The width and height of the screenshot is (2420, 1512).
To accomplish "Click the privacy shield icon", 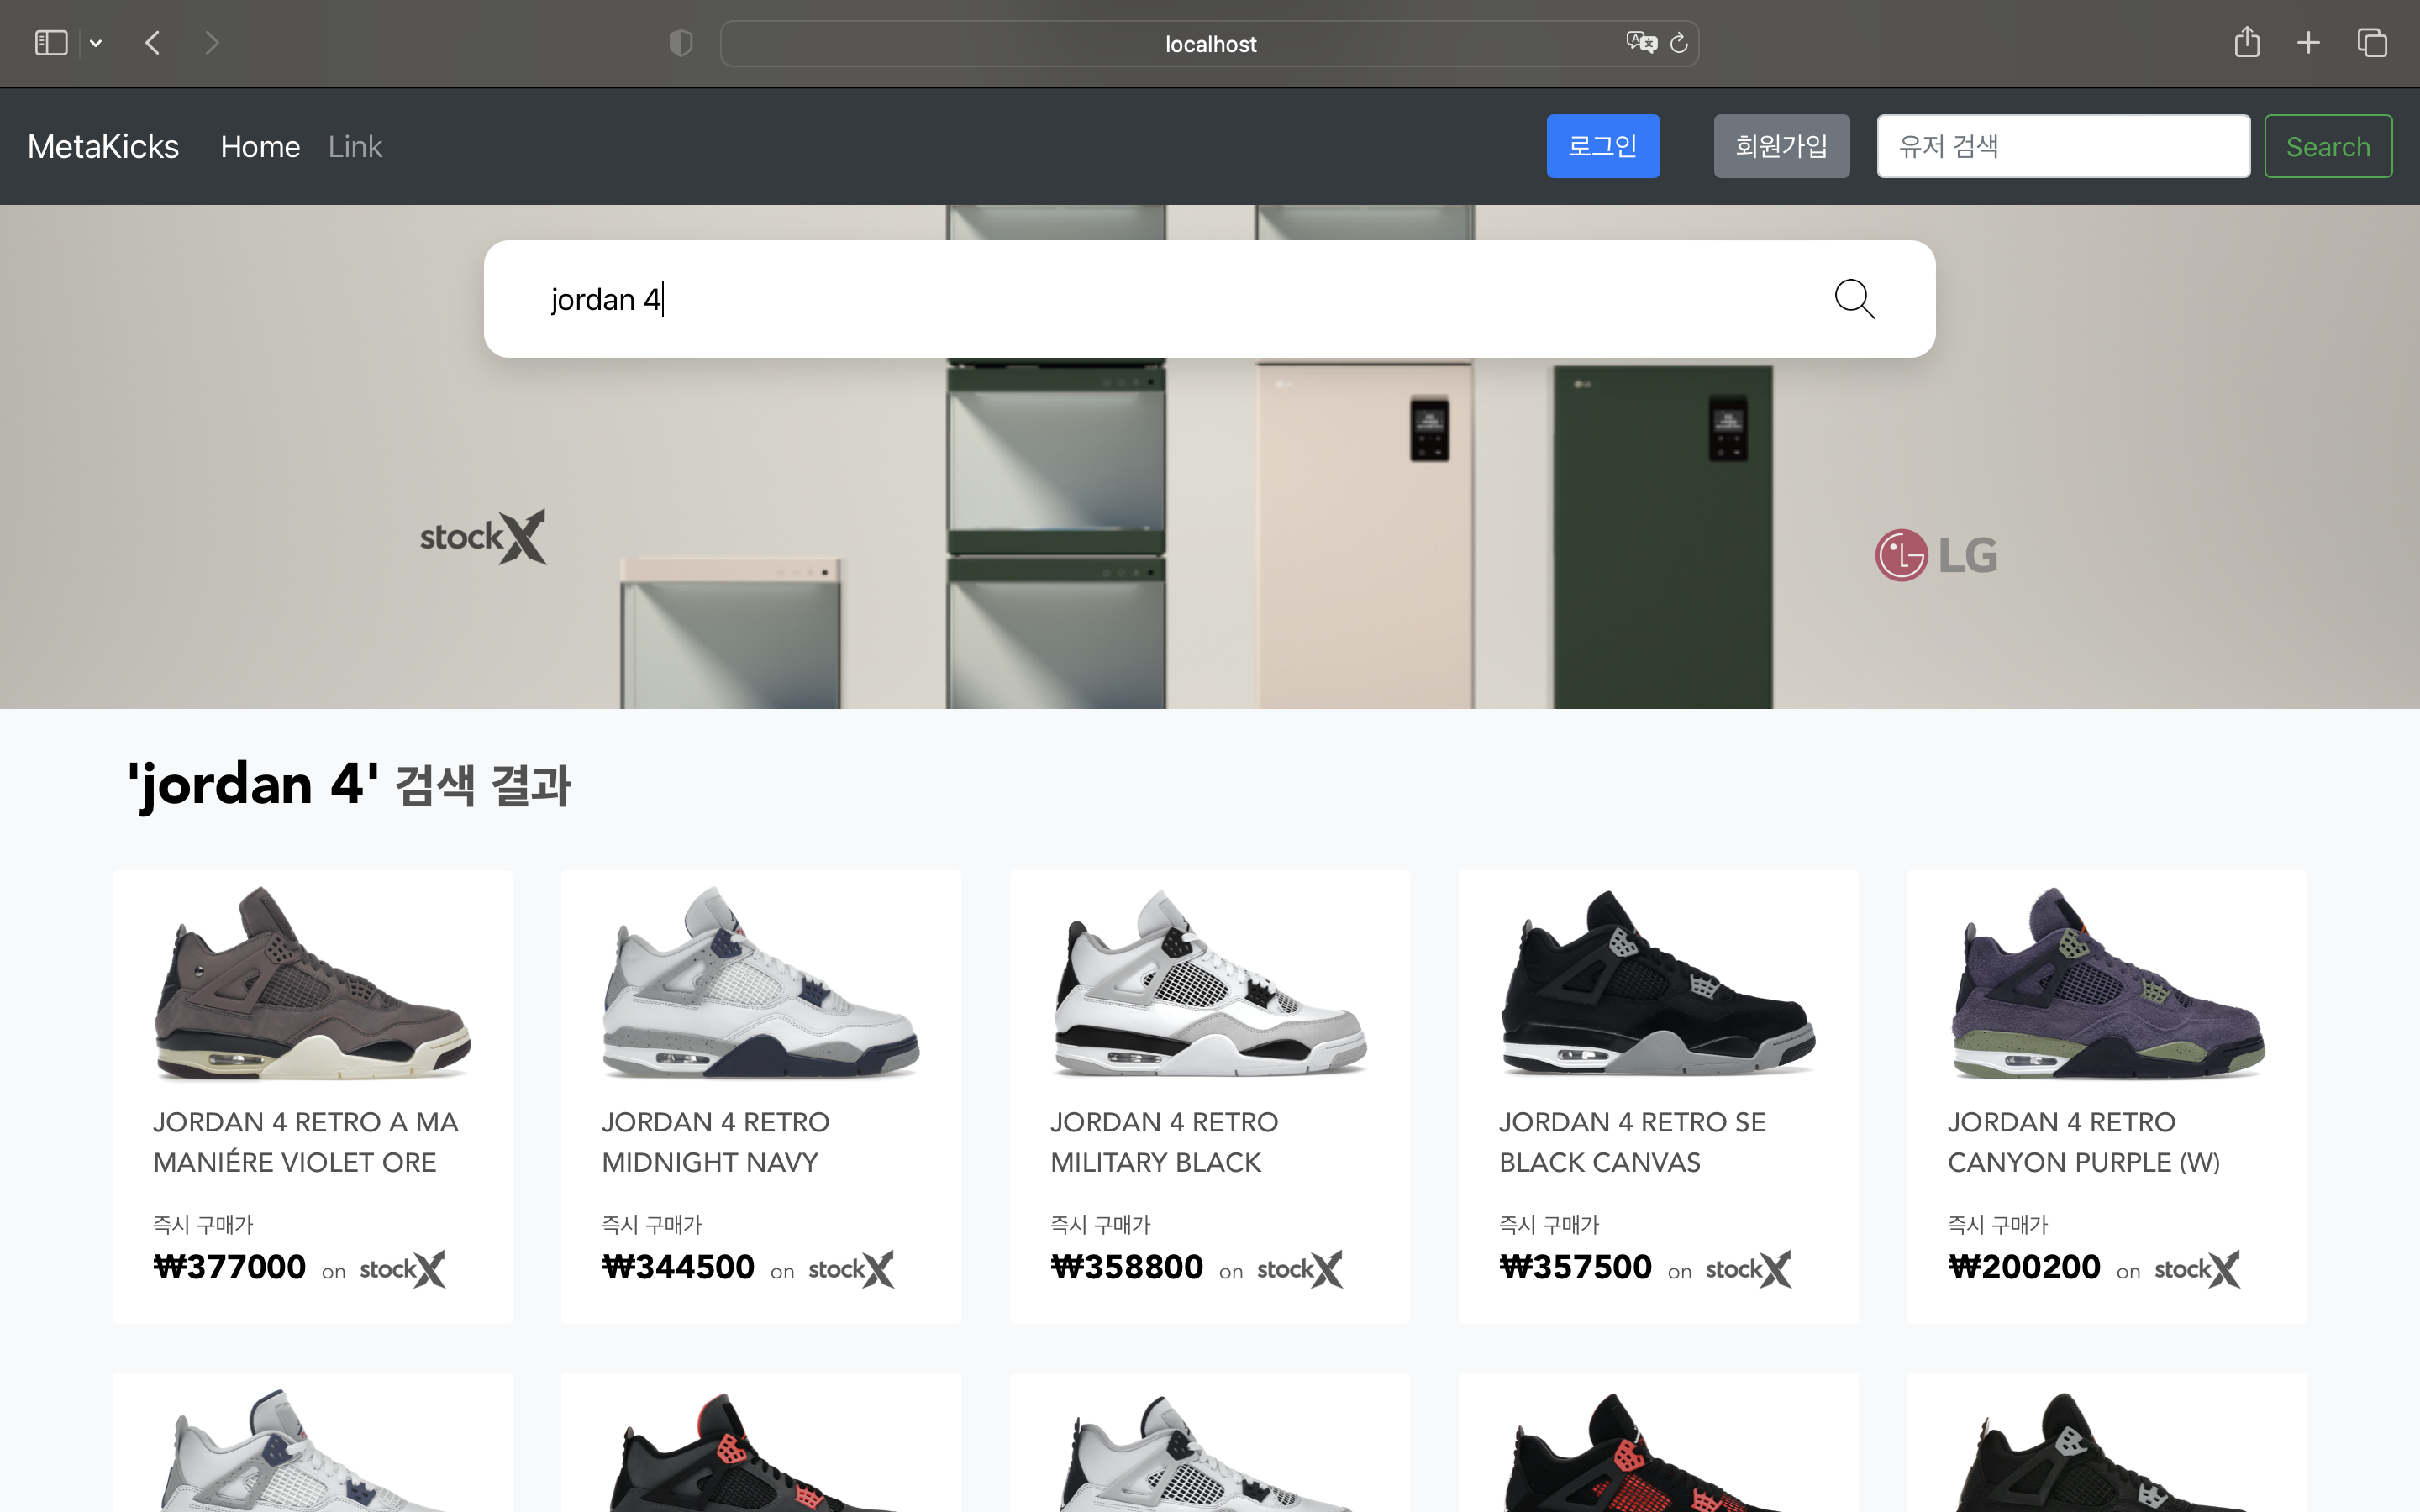I will (681, 43).
